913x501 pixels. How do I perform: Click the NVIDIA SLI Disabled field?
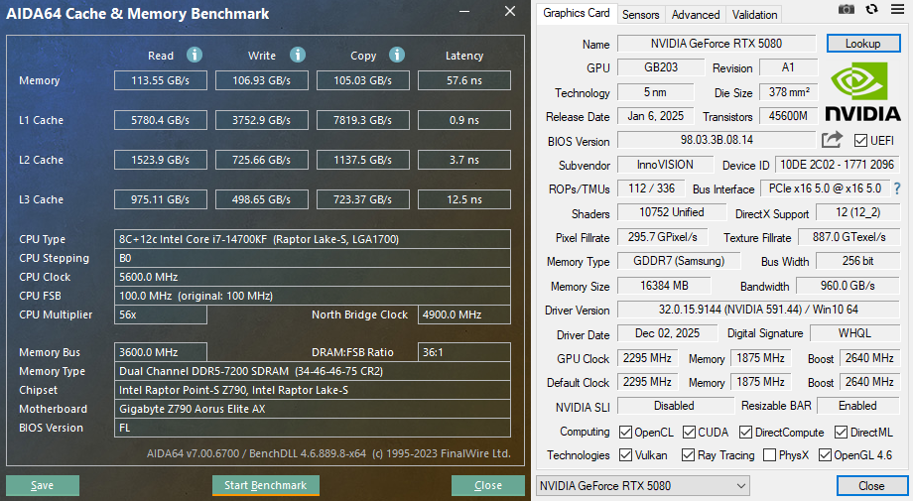pyautogui.click(x=674, y=406)
